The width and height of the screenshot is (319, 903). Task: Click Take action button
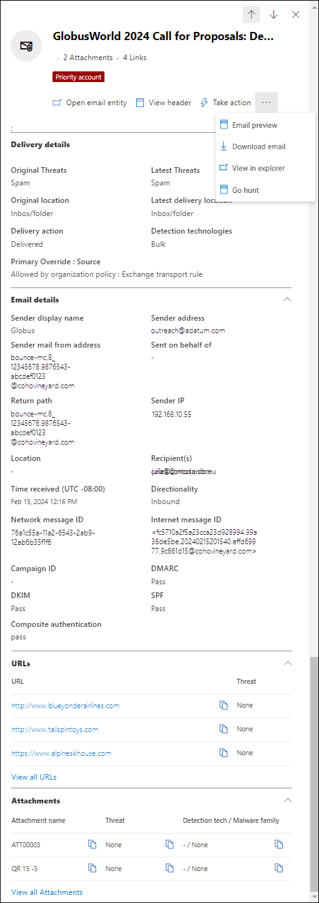click(225, 103)
